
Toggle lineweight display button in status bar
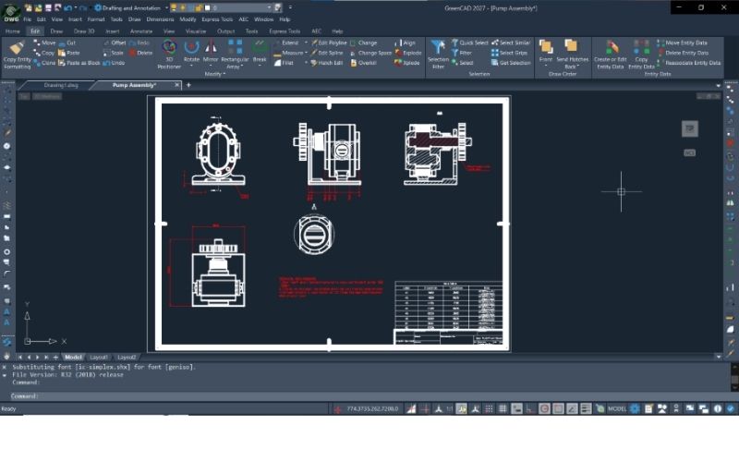[586, 408]
